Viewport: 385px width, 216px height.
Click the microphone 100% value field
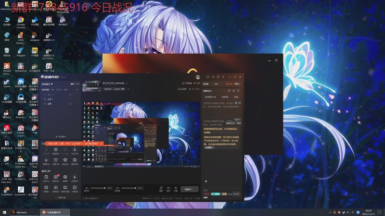(x=109, y=188)
